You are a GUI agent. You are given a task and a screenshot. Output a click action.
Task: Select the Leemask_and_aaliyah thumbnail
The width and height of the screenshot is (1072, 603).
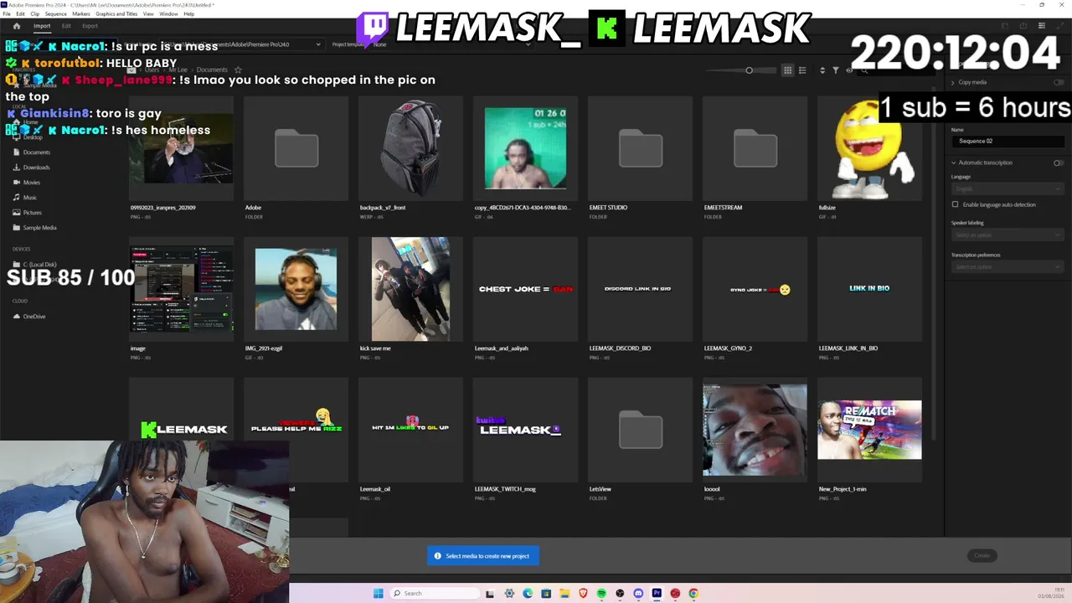point(525,289)
